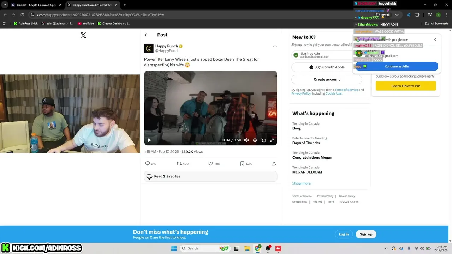Screen dimensions: 452x254
Task: Bookmark this page with the star
Action: click(397, 15)
